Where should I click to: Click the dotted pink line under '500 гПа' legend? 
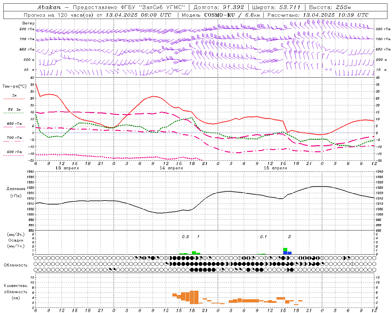[14, 155]
